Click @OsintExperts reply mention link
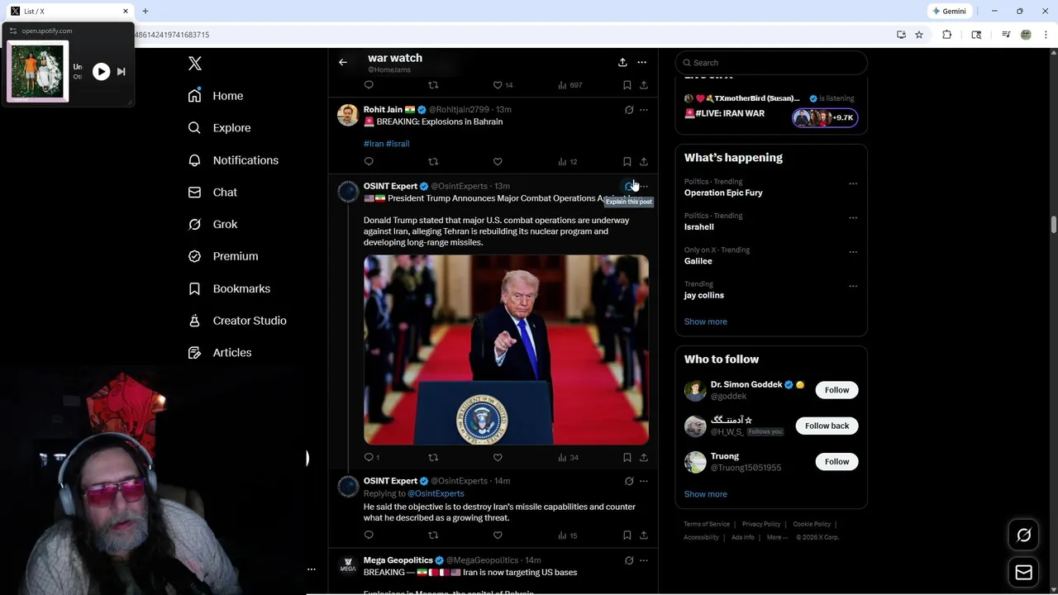 436,493
